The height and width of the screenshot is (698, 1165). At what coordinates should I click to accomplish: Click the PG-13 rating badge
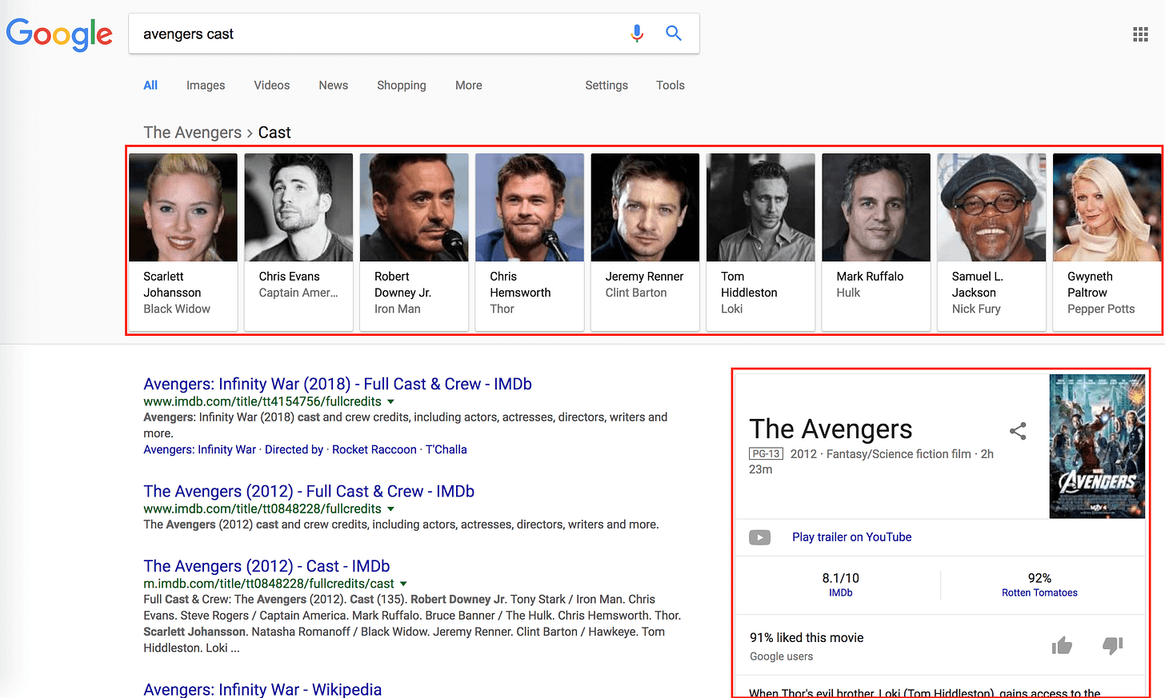pyautogui.click(x=766, y=454)
